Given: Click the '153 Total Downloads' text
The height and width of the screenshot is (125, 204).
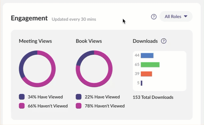Looking at the screenshot, I should point(153,97).
